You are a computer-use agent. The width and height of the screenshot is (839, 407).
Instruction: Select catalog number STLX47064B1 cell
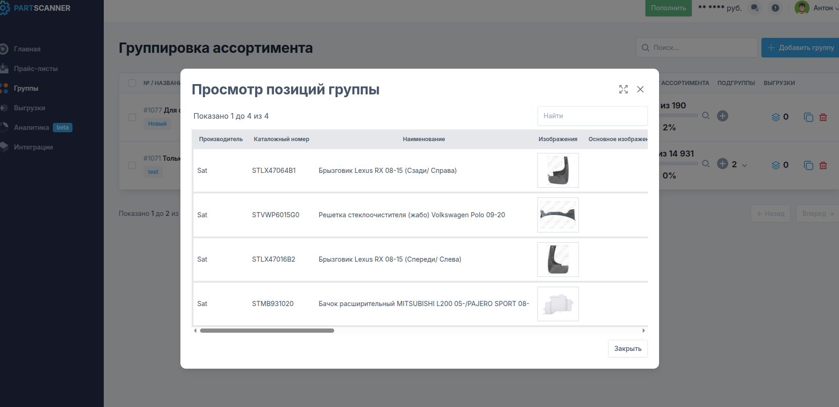click(x=274, y=171)
